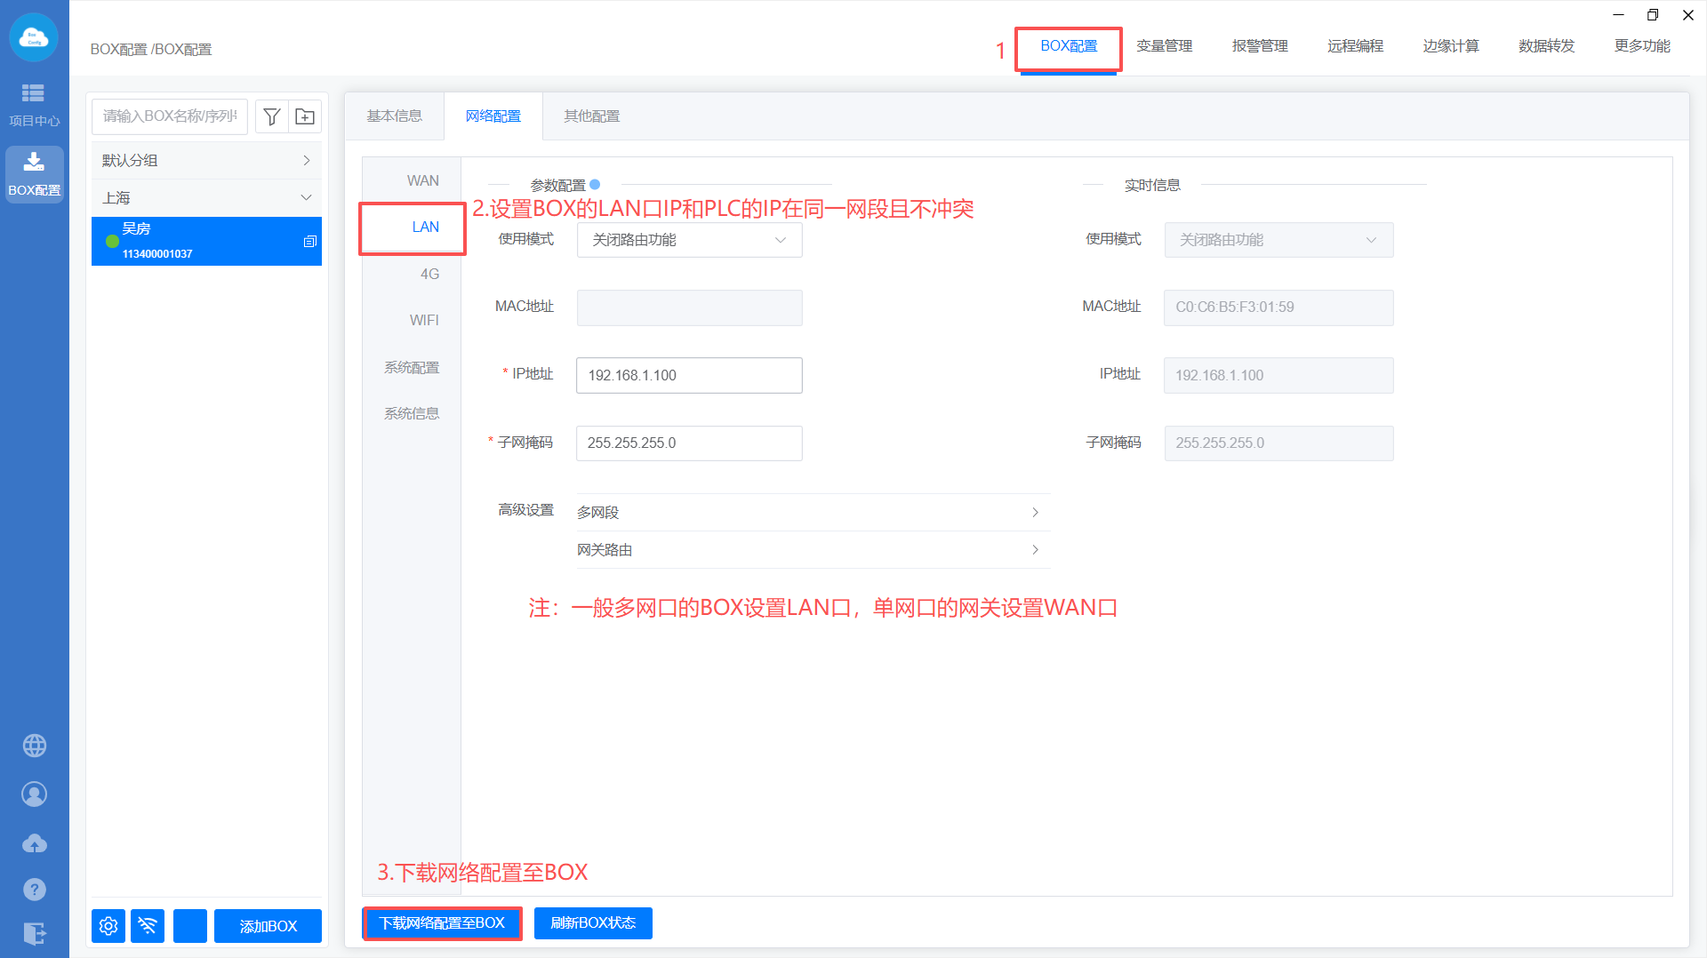Click the IP地址 input field

(x=689, y=375)
